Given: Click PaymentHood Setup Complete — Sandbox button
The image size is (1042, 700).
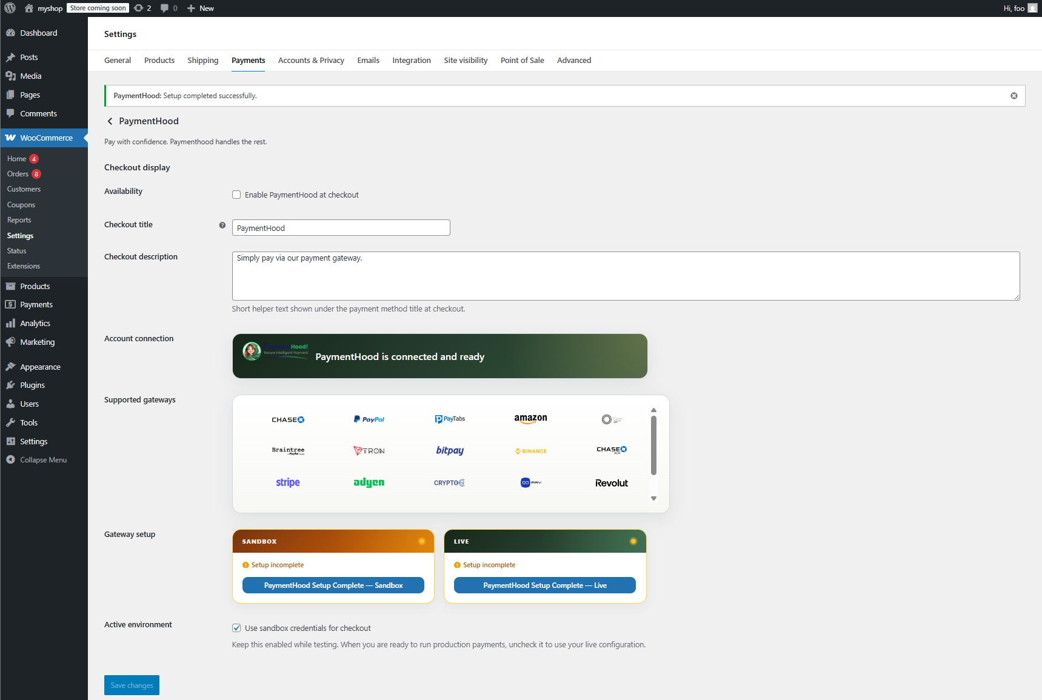Looking at the screenshot, I should [333, 585].
